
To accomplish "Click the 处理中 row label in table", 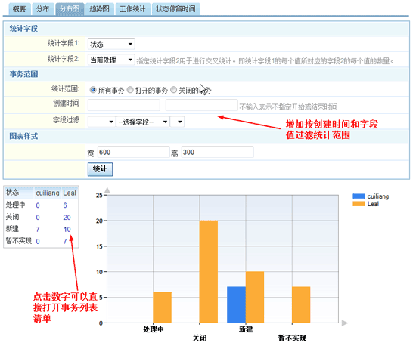I will 15,205.
